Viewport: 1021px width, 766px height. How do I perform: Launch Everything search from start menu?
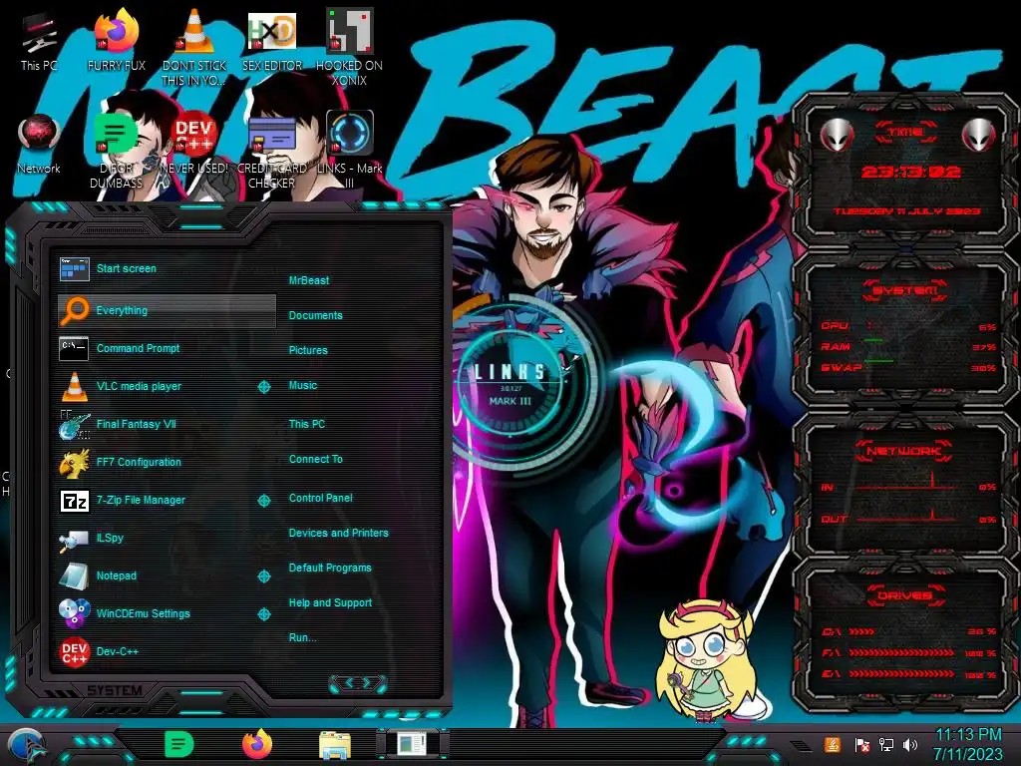pyautogui.click(x=167, y=311)
